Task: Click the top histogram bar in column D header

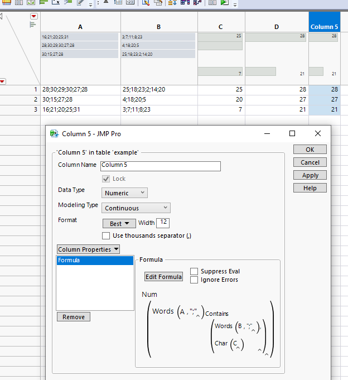Action: click(x=275, y=37)
